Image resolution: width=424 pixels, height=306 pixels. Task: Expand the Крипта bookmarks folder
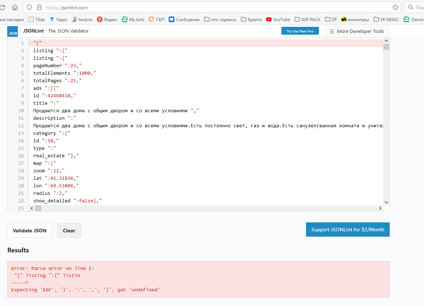251,19
